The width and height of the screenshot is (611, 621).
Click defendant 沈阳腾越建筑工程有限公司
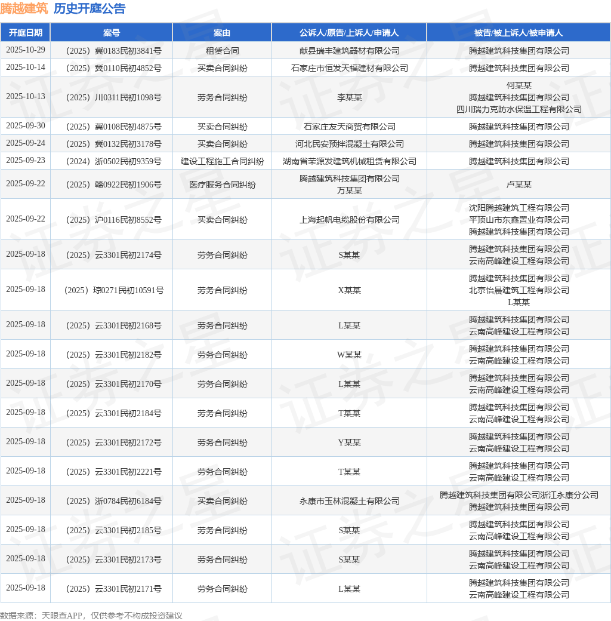coord(519,208)
